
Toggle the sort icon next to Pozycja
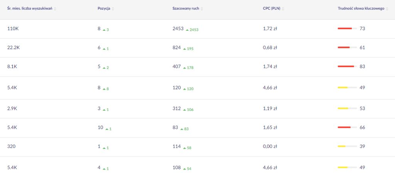[x=113, y=8]
